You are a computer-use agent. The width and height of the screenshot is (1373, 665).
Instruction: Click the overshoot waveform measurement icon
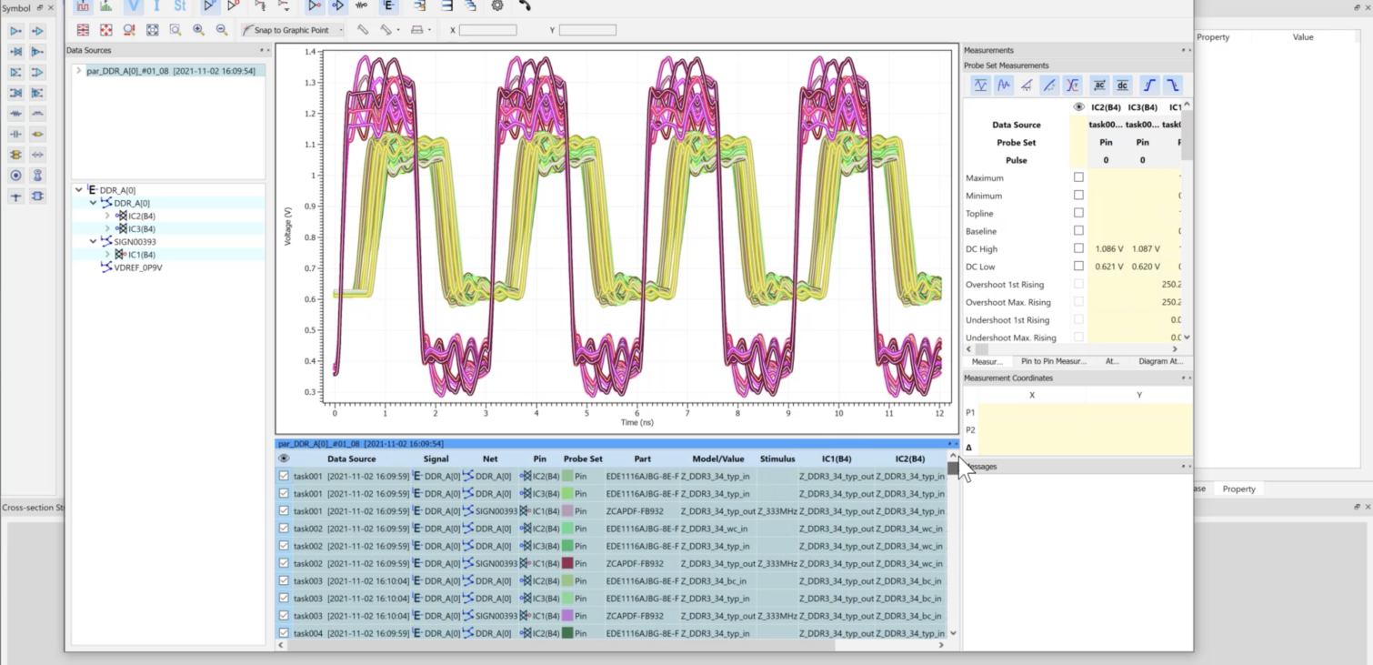(x=1004, y=86)
